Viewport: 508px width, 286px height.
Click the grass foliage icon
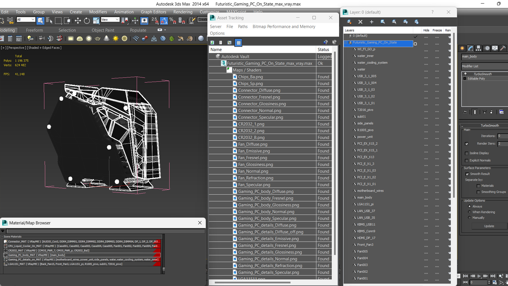(172, 39)
